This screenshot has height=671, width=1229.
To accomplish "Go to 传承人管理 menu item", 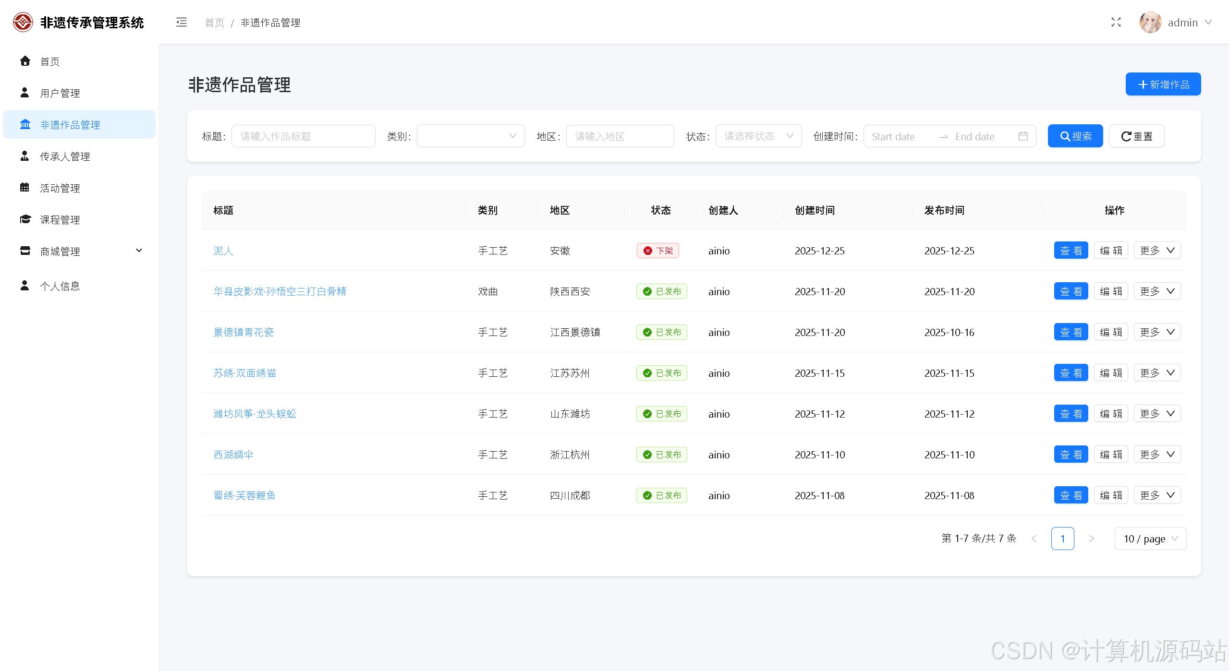I will (x=65, y=156).
